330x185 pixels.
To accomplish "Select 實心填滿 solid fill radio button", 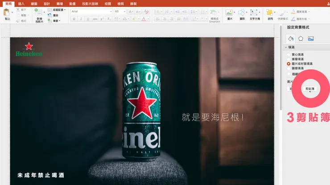I will [x=289, y=55].
